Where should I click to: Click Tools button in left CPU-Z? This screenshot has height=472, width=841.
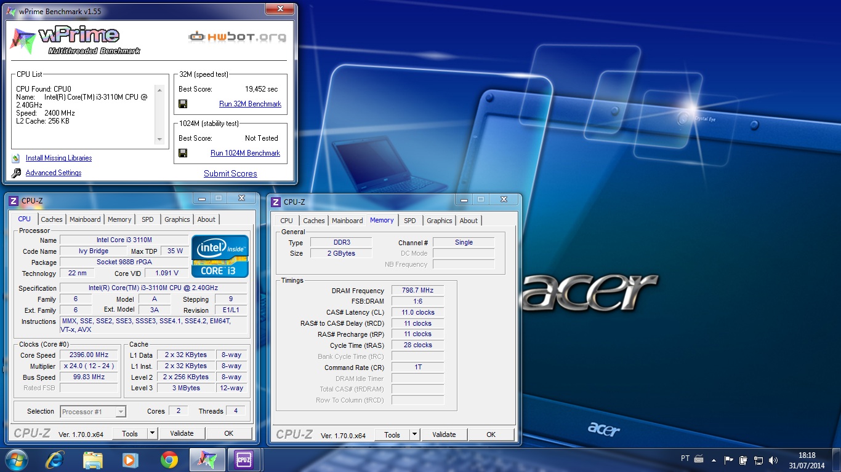pos(130,433)
